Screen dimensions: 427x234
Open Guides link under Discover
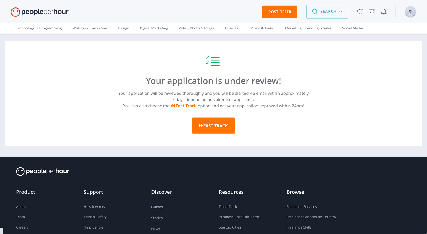point(157,207)
